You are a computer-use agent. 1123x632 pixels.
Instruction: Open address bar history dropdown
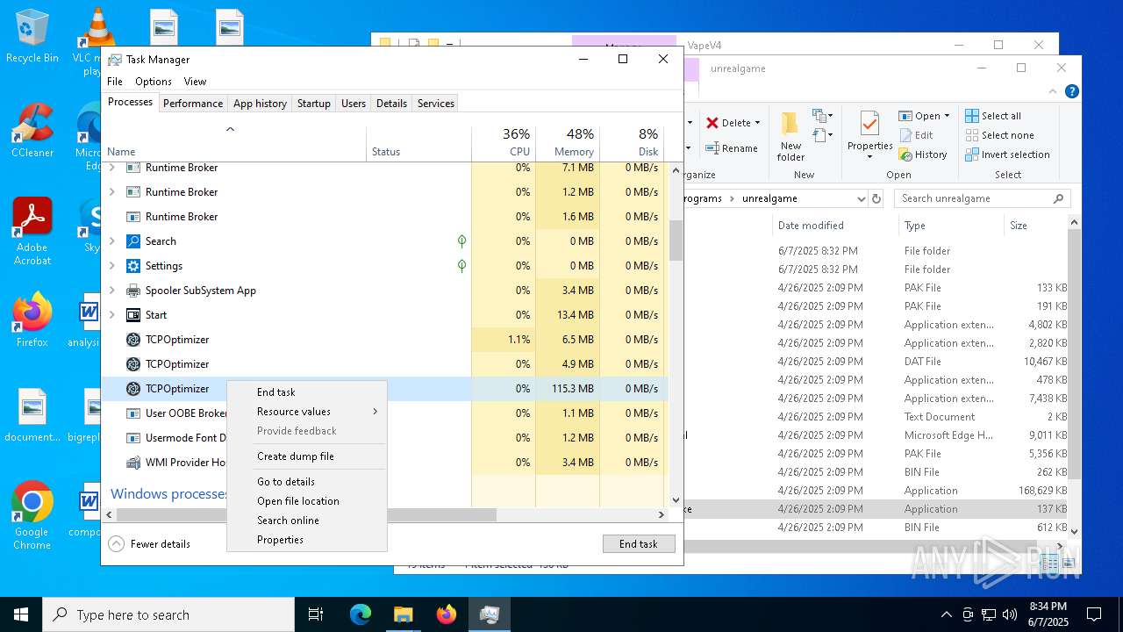click(x=861, y=198)
